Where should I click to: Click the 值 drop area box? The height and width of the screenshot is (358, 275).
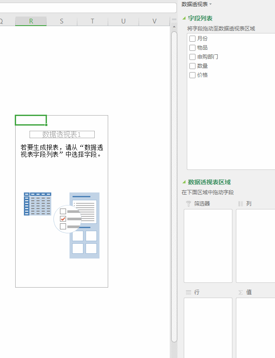pos(255,328)
